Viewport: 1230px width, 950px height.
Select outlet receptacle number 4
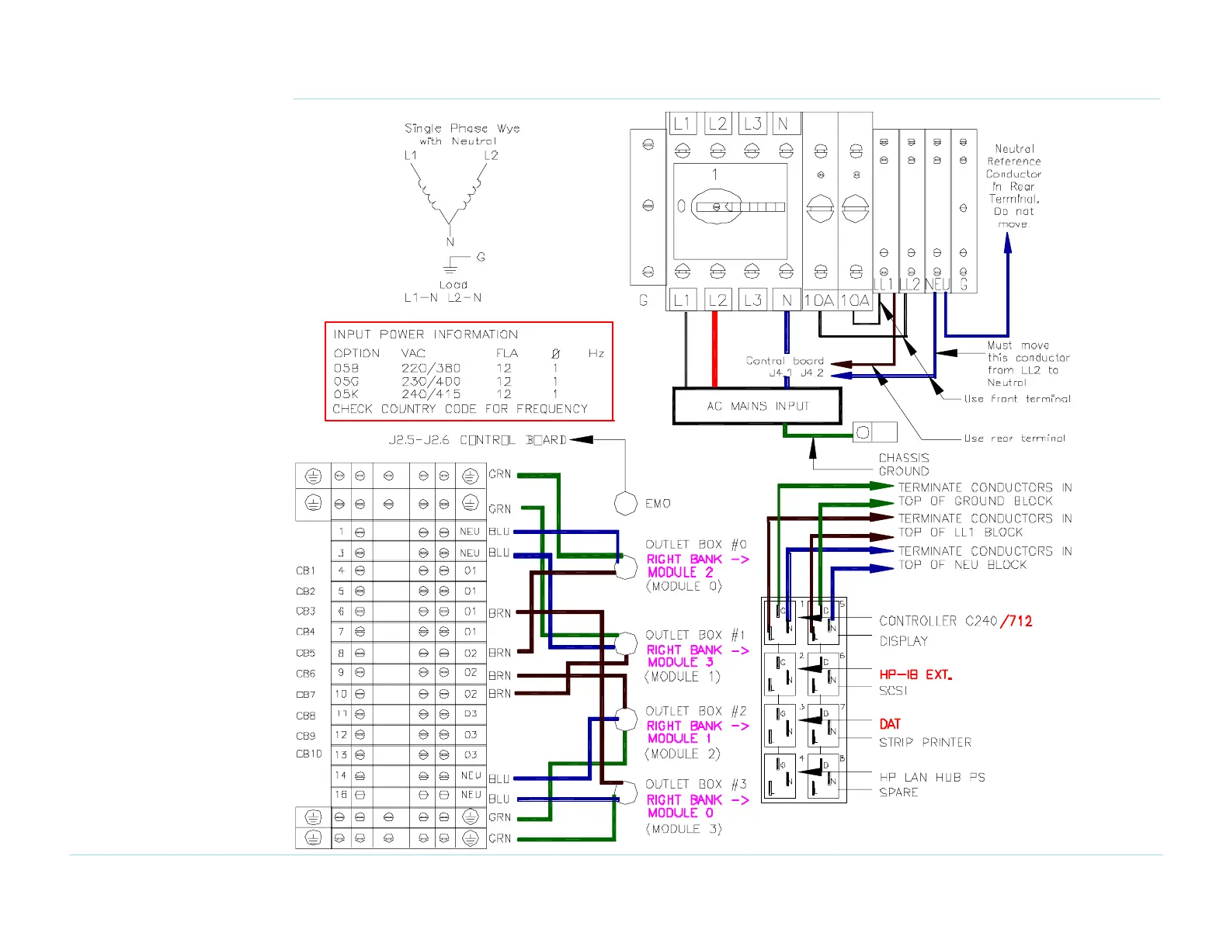click(779, 776)
